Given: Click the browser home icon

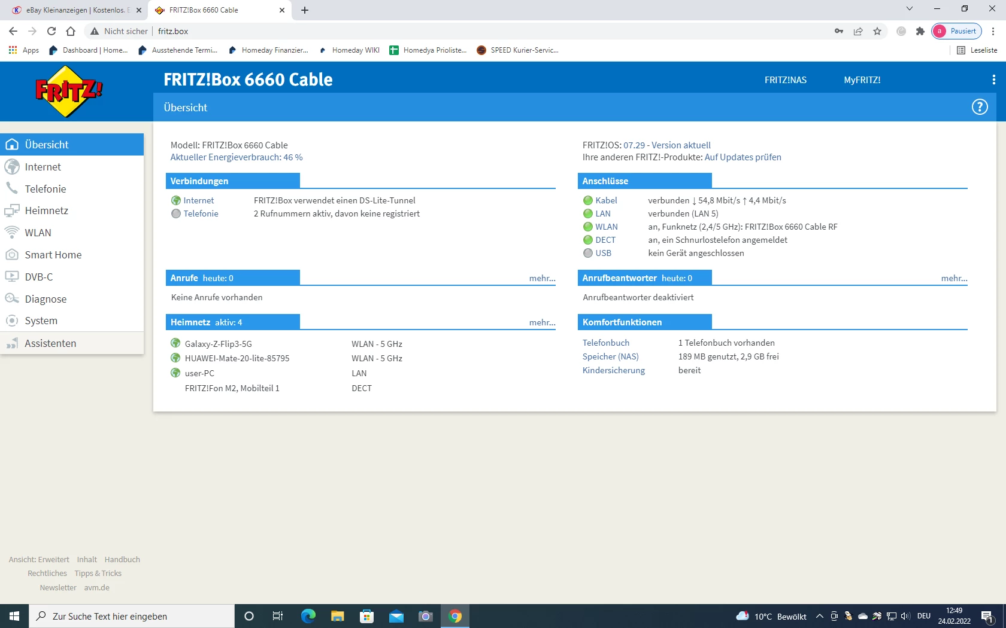Looking at the screenshot, I should pyautogui.click(x=71, y=31).
